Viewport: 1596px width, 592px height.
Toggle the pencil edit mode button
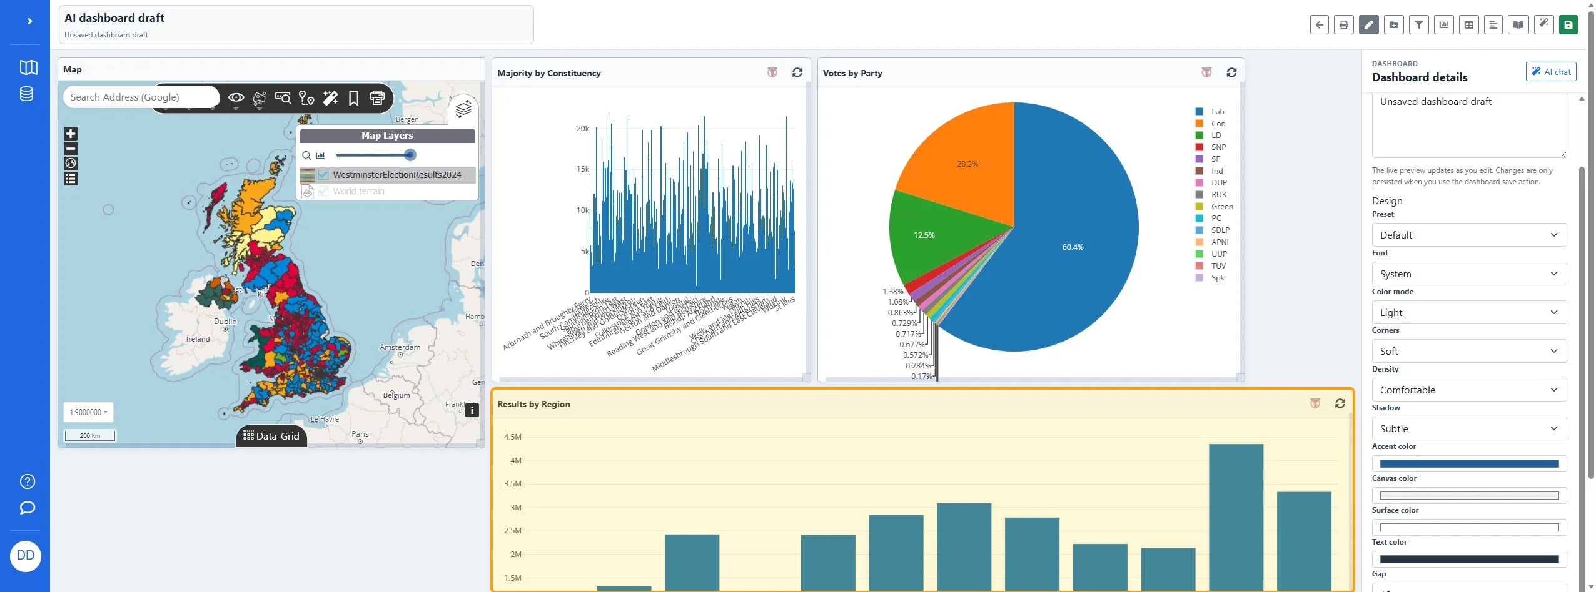coord(1369,25)
